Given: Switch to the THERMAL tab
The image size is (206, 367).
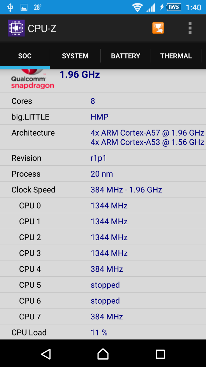Looking at the screenshot, I should tap(176, 56).
